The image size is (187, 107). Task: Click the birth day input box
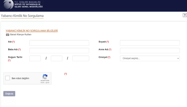tap(35, 58)
